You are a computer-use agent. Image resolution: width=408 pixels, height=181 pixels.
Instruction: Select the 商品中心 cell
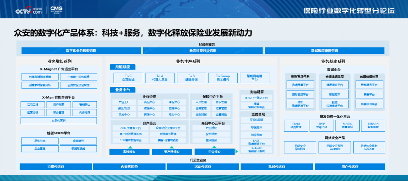point(149,102)
